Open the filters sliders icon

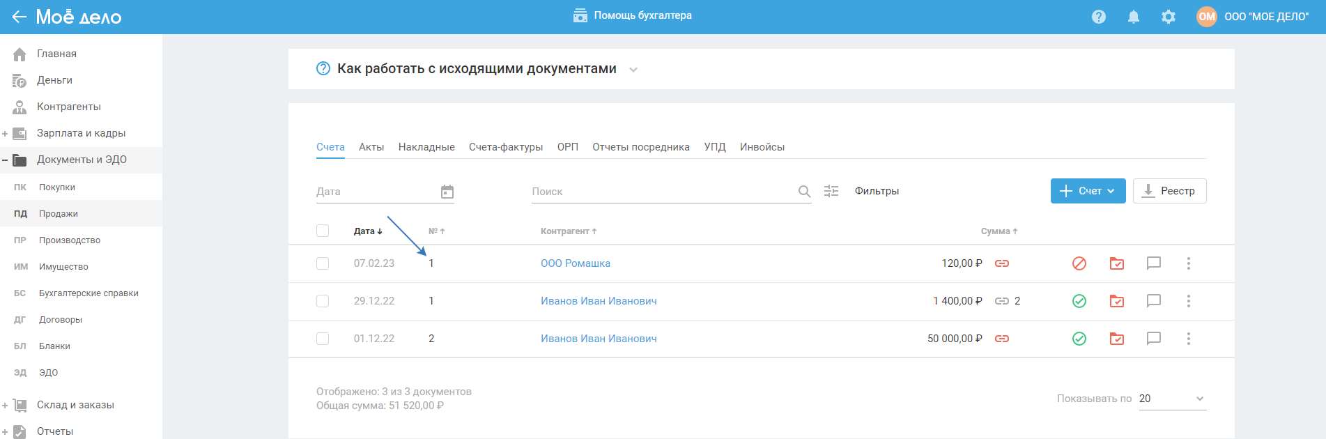point(831,191)
